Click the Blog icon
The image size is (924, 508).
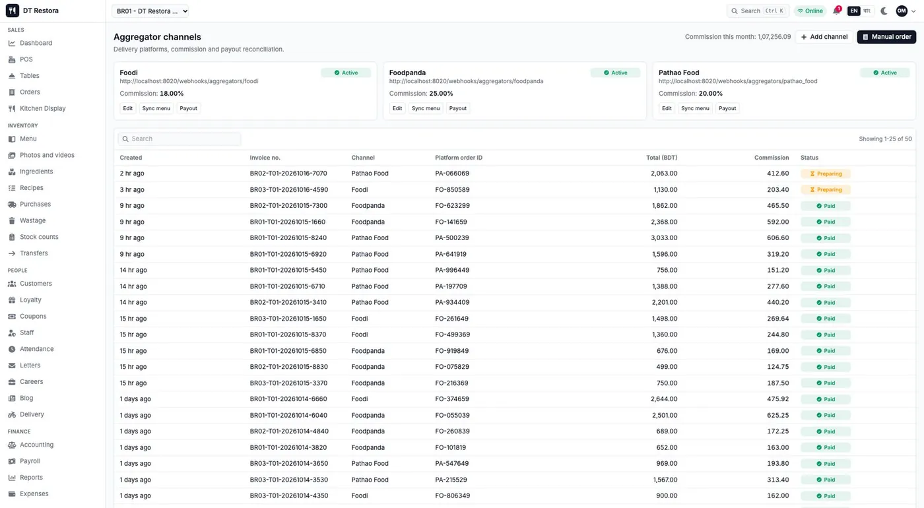pos(12,398)
